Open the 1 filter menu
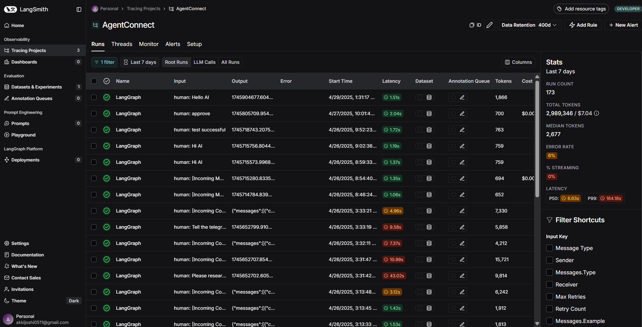The width and height of the screenshot is (642, 327). tap(104, 62)
